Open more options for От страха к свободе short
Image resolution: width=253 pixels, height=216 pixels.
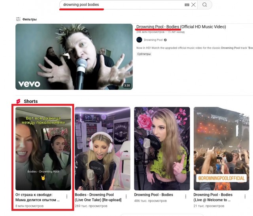pyautogui.click(x=67, y=196)
